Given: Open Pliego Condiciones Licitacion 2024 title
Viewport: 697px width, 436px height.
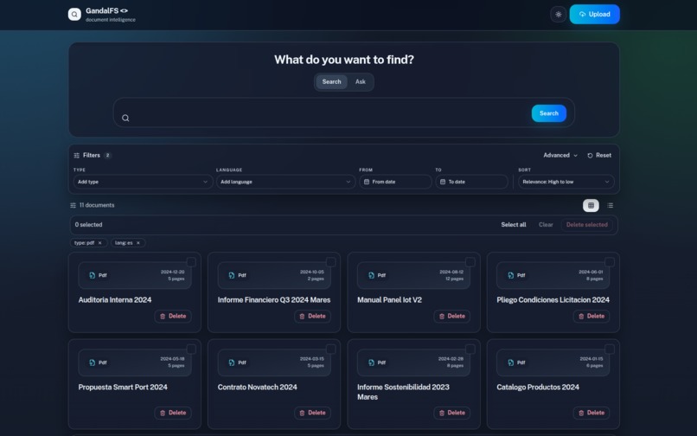Looking at the screenshot, I should tap(553, 300).
